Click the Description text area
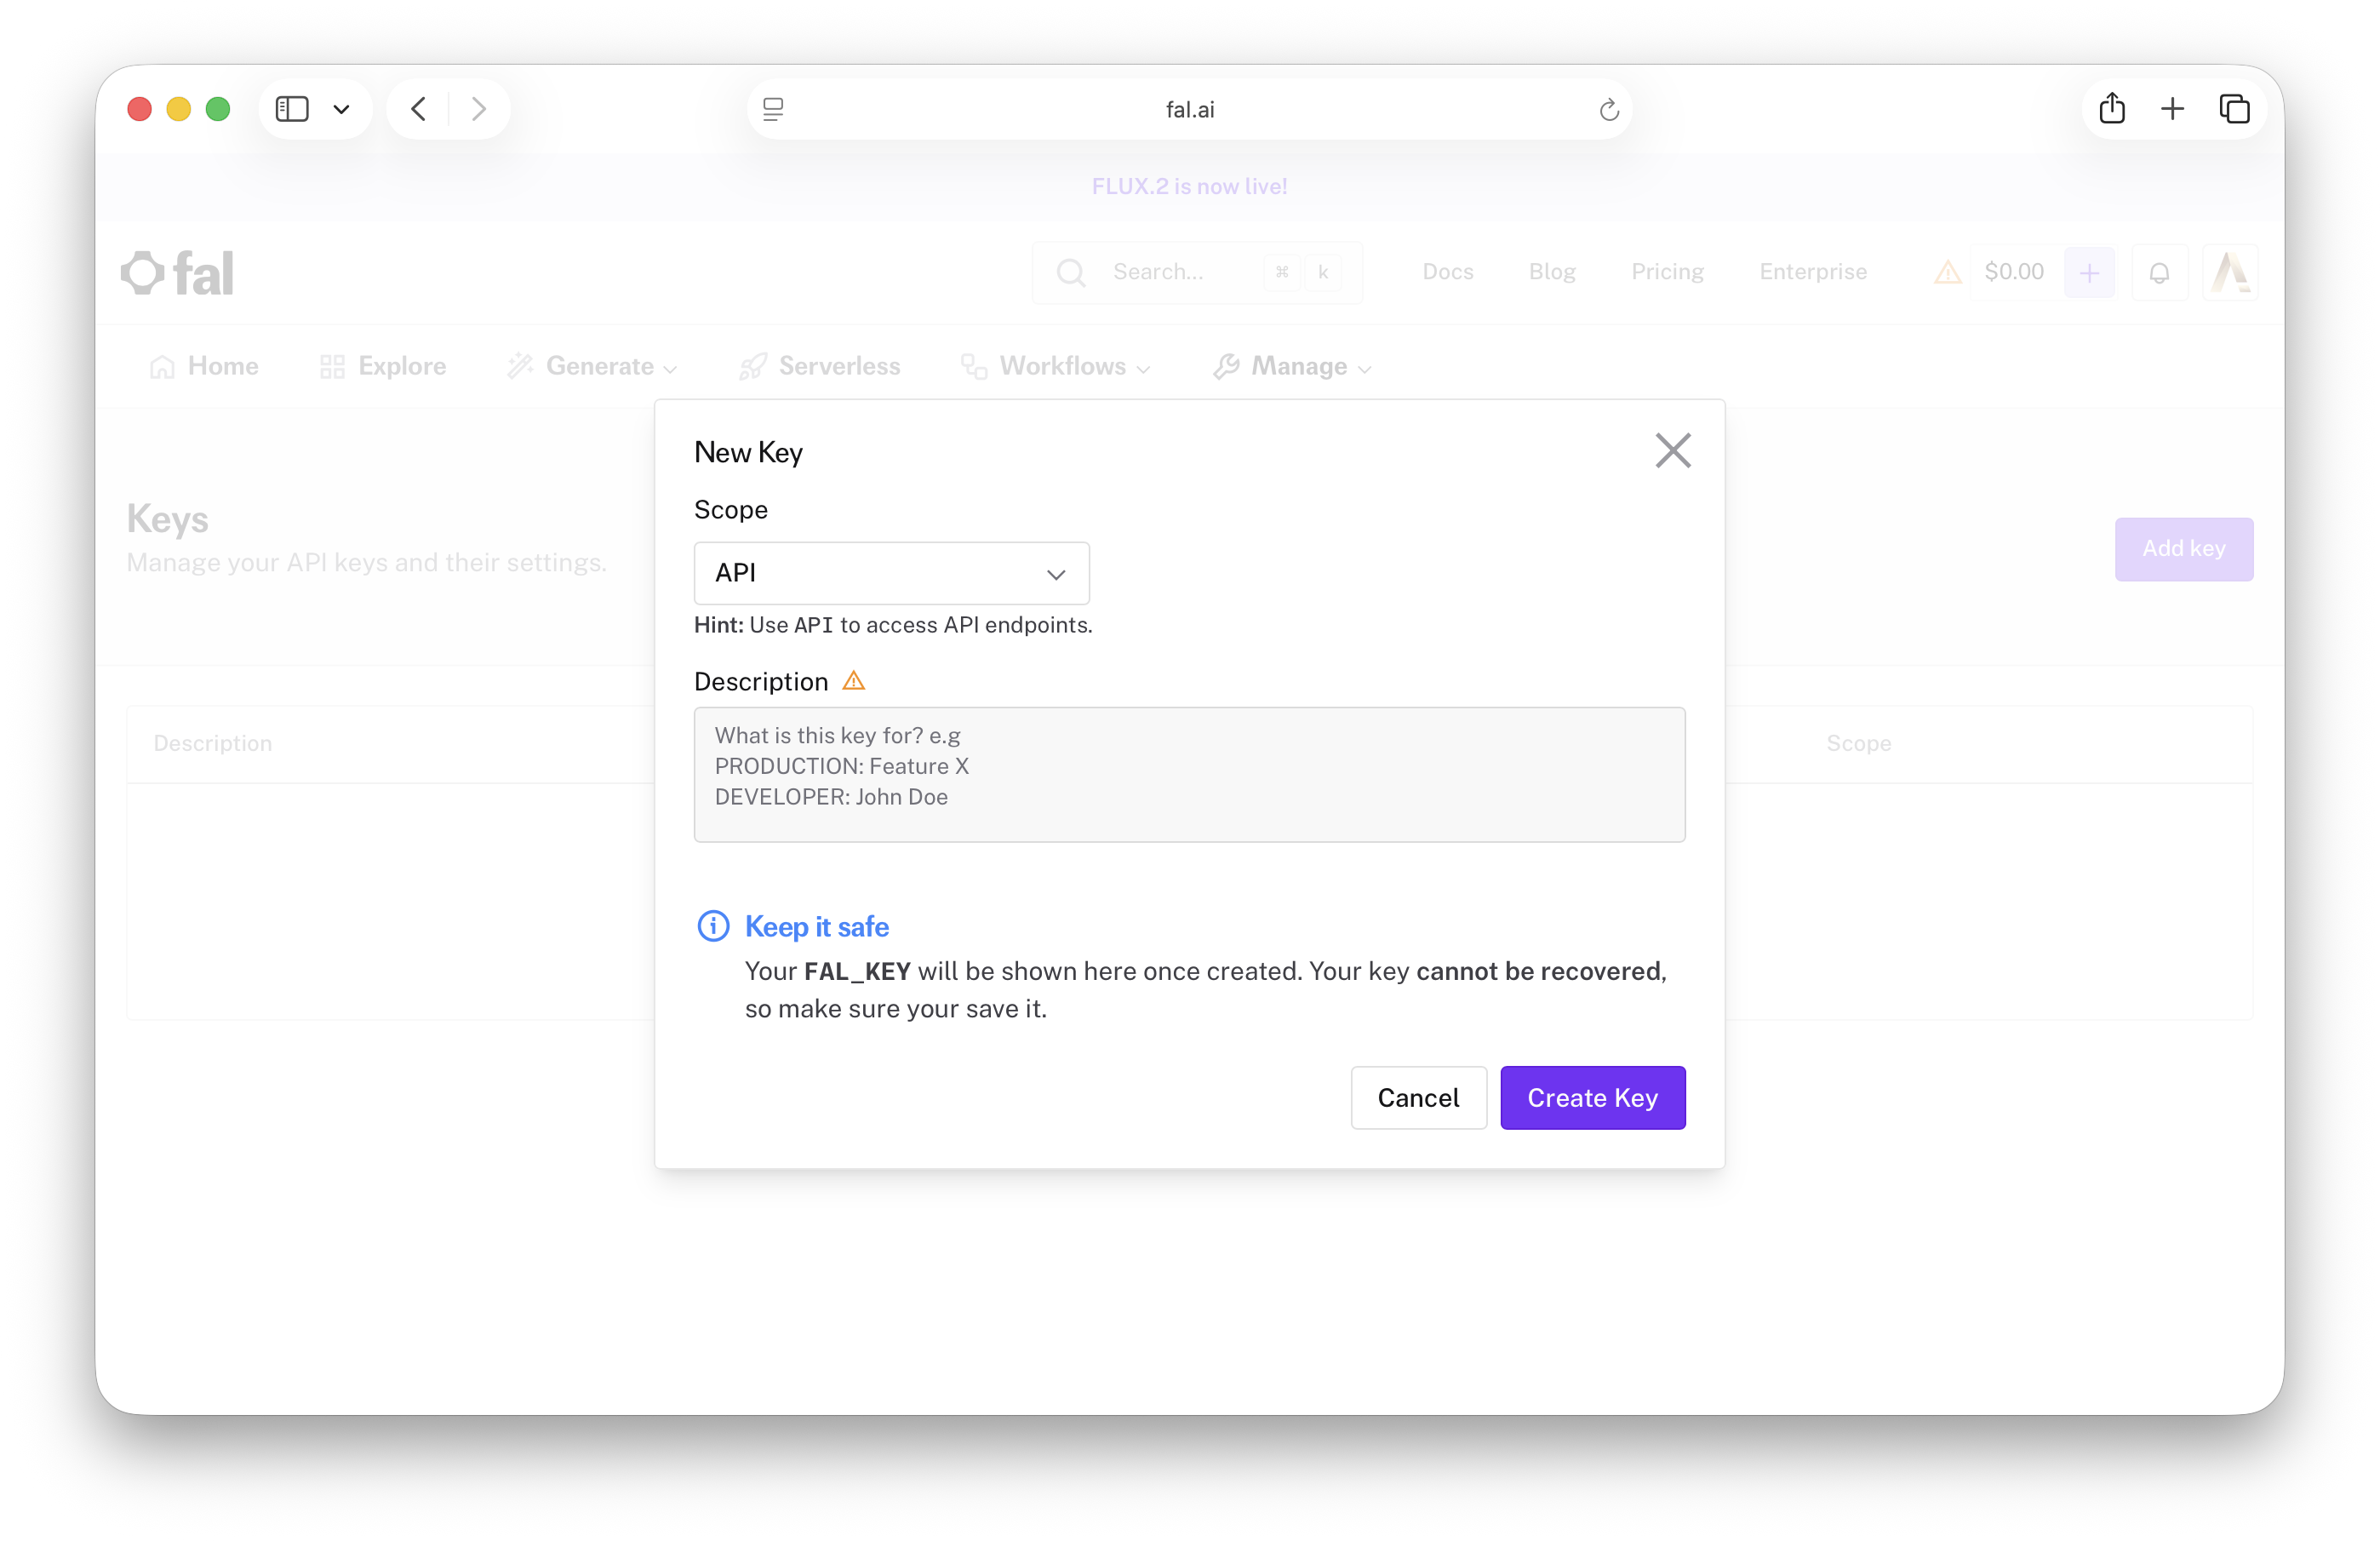This screenshot has height=1541, width=2380. pyautogui.click(x=1189, y=774)
